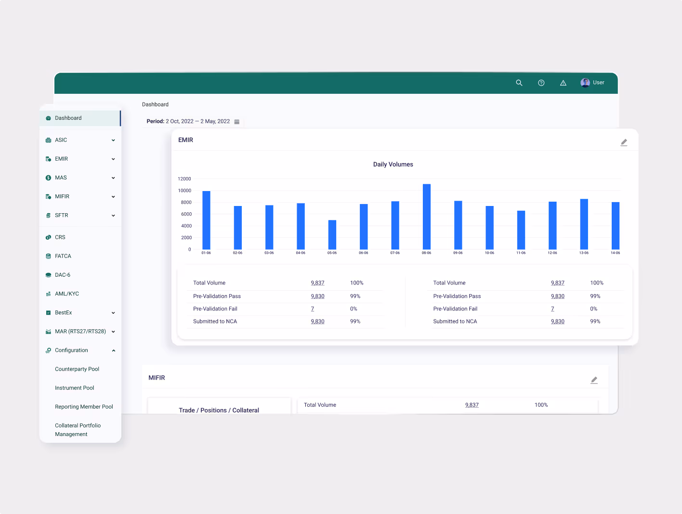This screenshot has height=514, width=682.
Task: Open right Pre-Validation Fail 7 link
Action: [552, 309]
